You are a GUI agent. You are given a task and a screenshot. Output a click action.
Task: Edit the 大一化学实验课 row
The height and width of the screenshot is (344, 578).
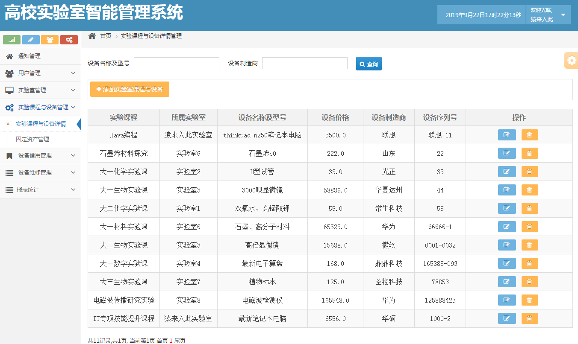point(507,172)
